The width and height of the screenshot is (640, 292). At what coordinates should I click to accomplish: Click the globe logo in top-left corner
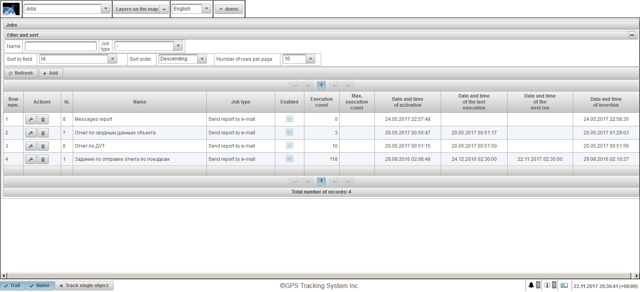(x=11, y=9)
